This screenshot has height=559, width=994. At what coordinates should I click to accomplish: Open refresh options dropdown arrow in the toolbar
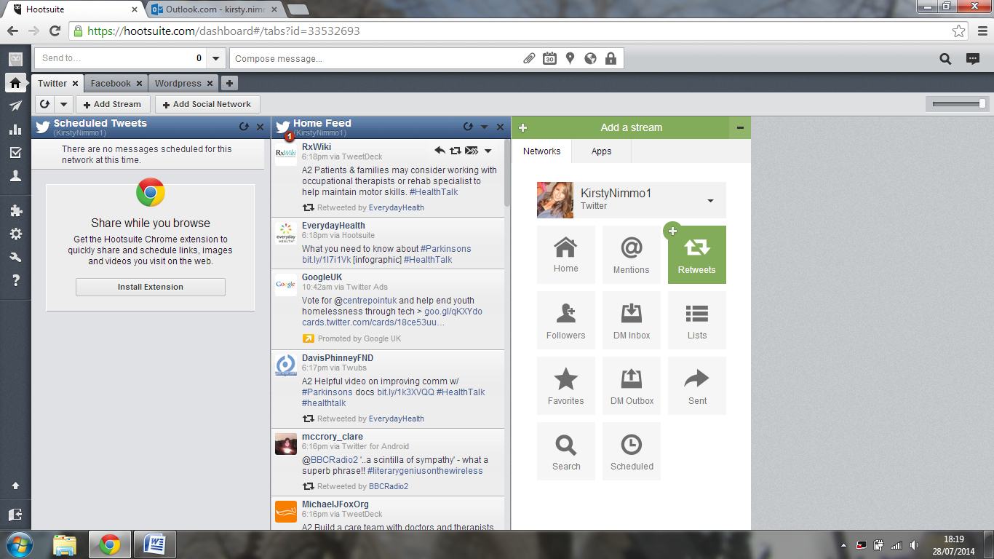64,104
